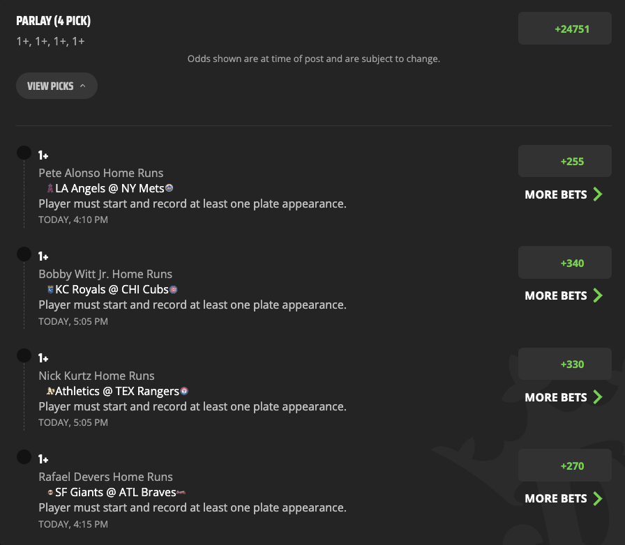This screenshot has height=545, width=625.
Task: Open the Rafael Devers Home Runs pick title
Action: click(105, 477)
